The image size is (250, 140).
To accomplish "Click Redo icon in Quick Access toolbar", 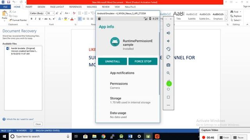I will coord(21,2).
